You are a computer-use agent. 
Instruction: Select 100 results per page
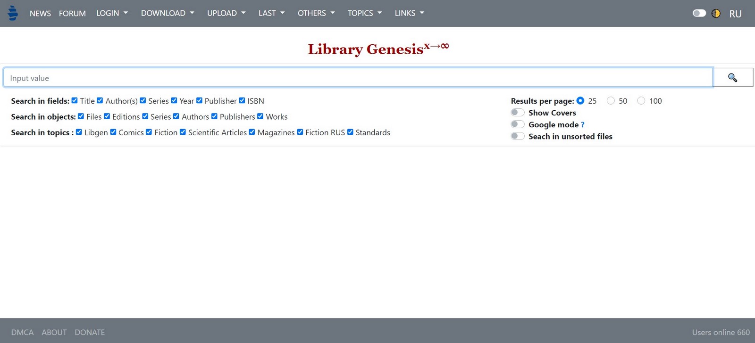point(641,100)
